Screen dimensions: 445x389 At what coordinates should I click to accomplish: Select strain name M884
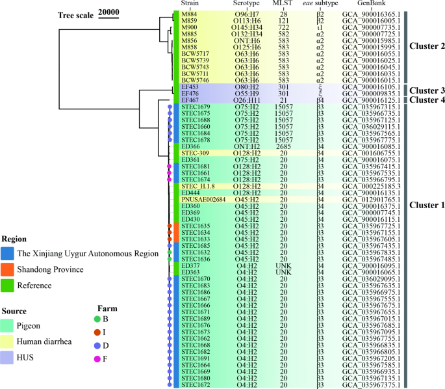(189, 14)
